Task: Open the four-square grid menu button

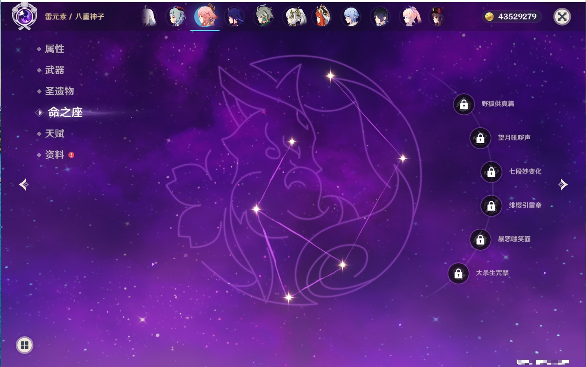Action: click(24, 345)
